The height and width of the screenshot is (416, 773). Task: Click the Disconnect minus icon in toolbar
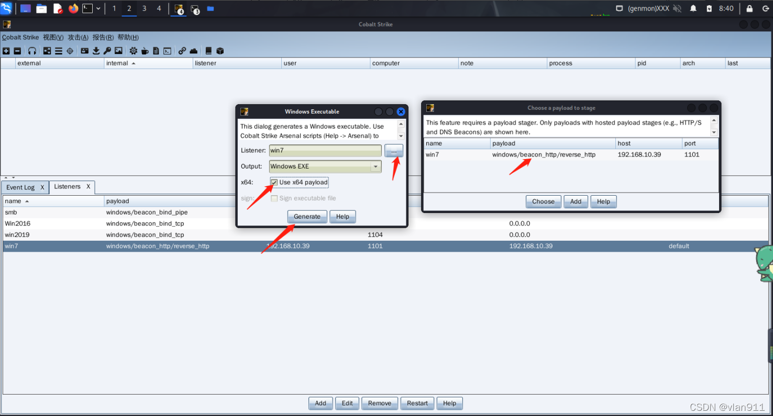17,51
